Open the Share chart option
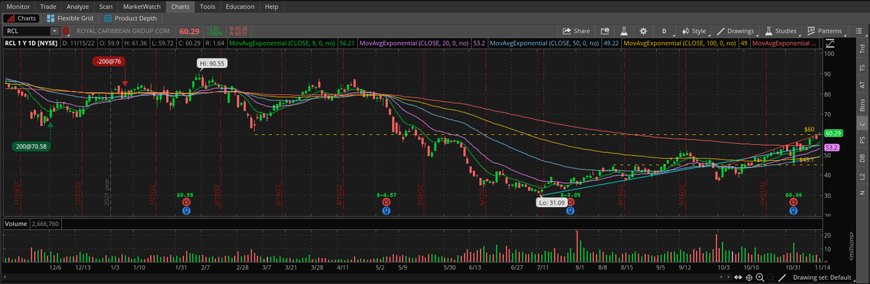870x284 pixels. click(x=576, y=31)
